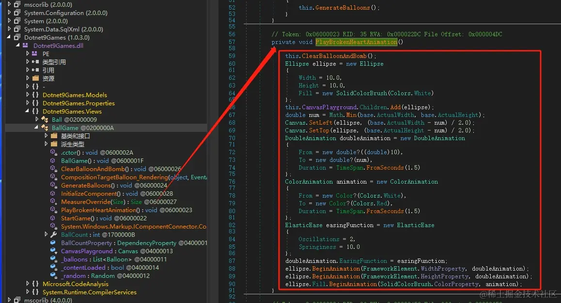Image resolution: width=561 pixels, height=303 pixels.
Task: Click the .cctor() method icon
Action: click(54, 152)
